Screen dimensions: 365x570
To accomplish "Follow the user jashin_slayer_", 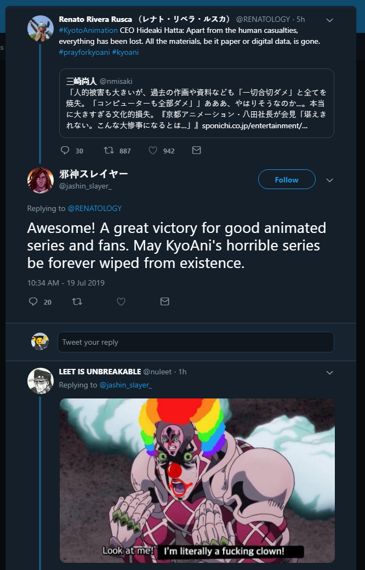I will [x=287, y=179].
